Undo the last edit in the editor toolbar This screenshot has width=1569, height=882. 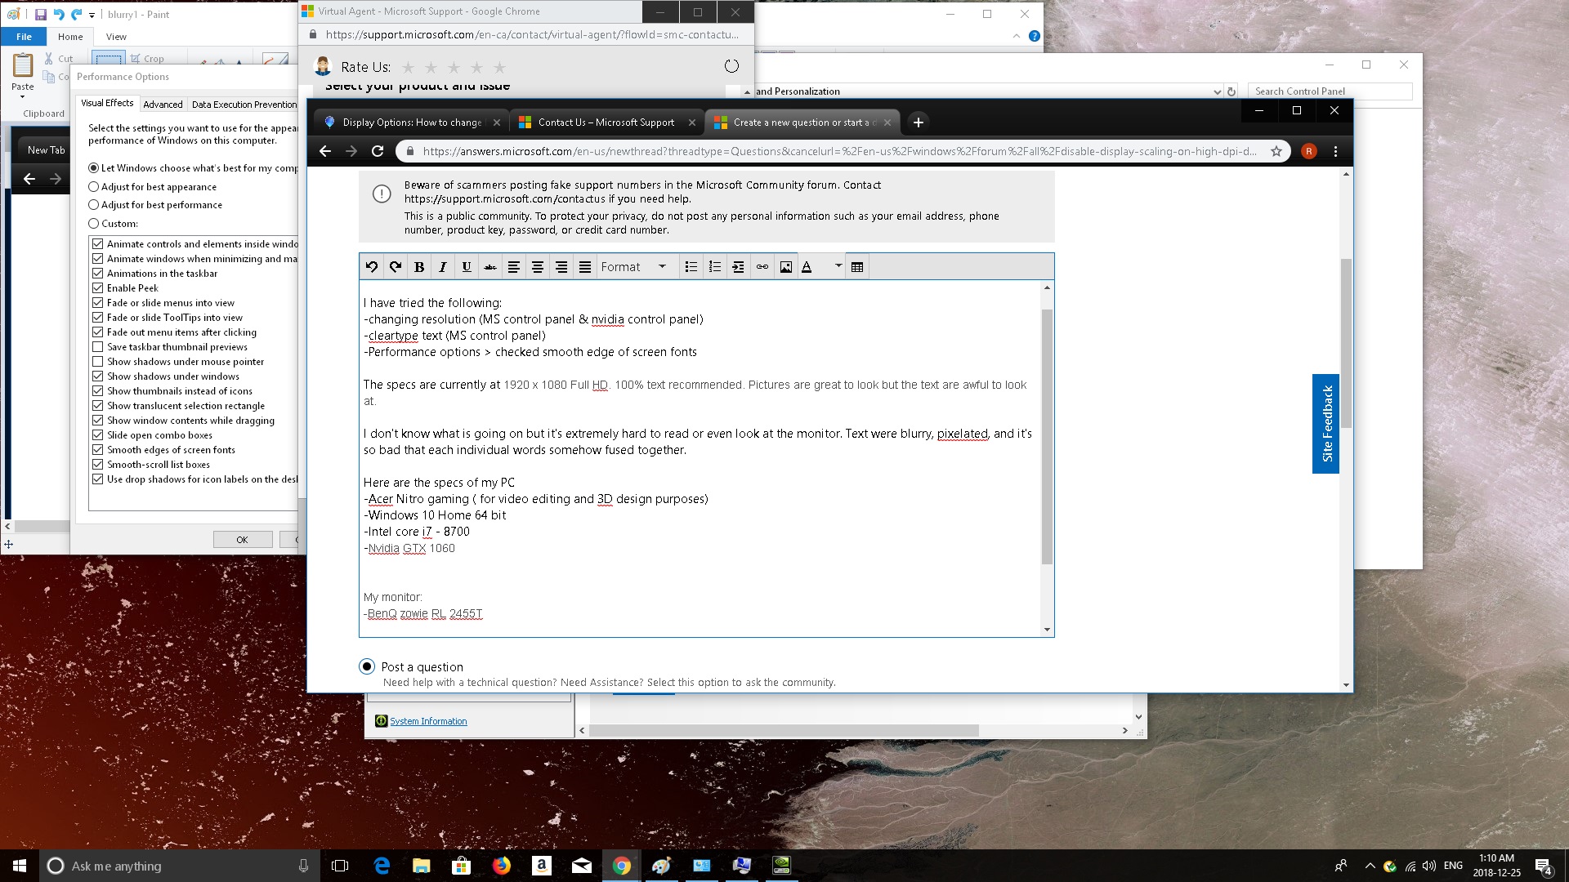pos(372,266)
